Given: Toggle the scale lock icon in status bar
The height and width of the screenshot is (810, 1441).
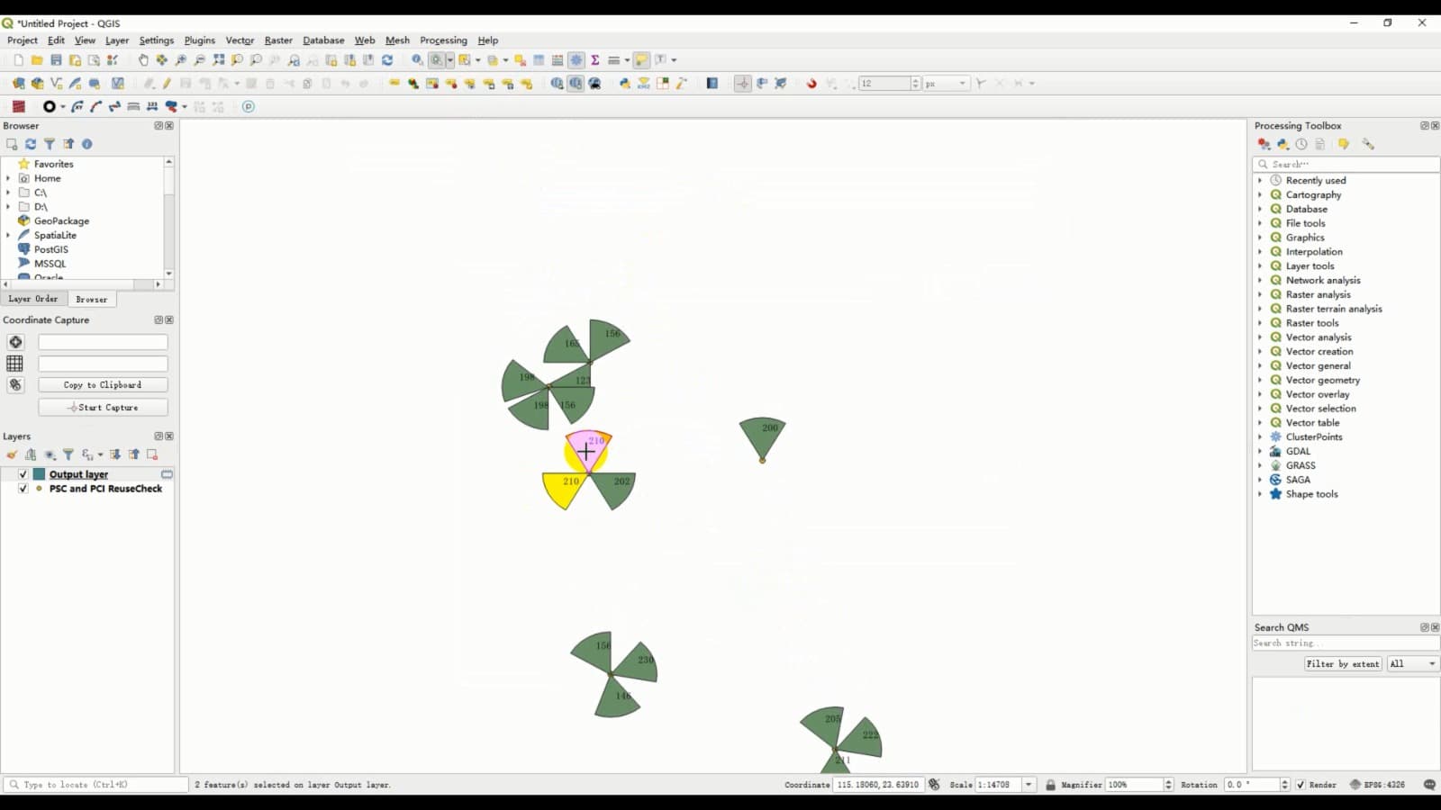Looking at the screenshot, I should pyautogui.click(x=1050, y=785).
